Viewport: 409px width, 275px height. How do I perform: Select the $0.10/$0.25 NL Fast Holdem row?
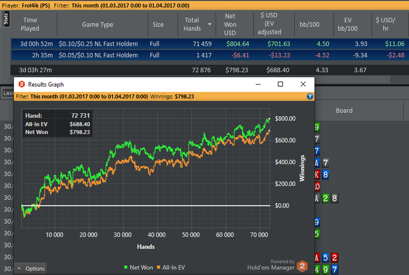[210, 44]
